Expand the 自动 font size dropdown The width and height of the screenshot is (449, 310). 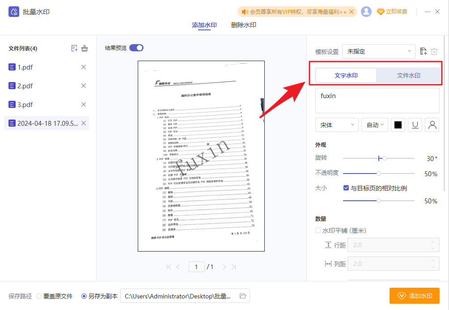(x=374, y=125)
